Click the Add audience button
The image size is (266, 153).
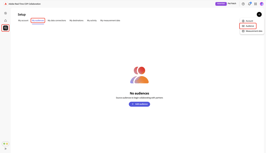pyautogui.click(x=139, y=104)
